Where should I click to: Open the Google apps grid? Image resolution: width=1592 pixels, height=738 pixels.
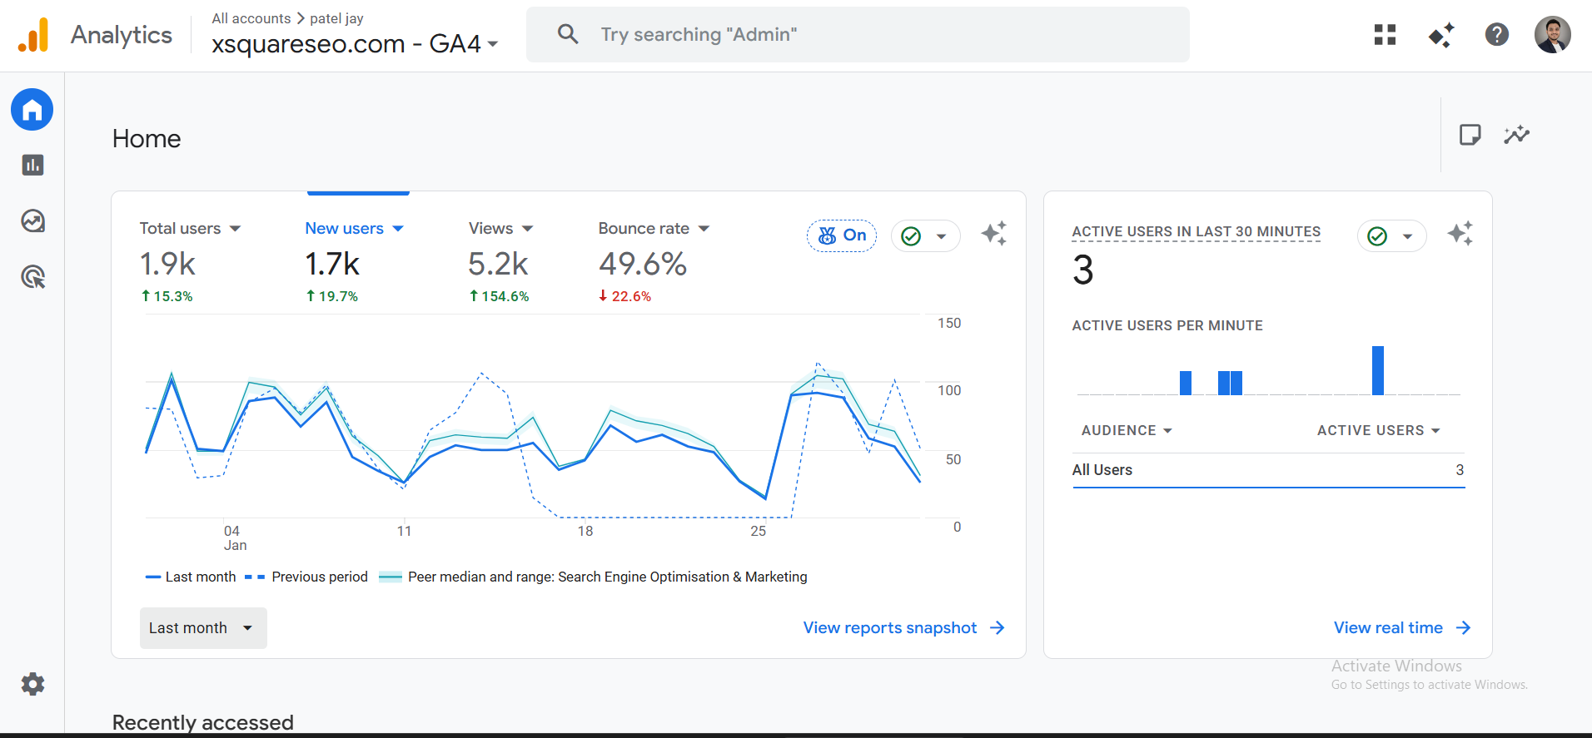(1385, 35)
